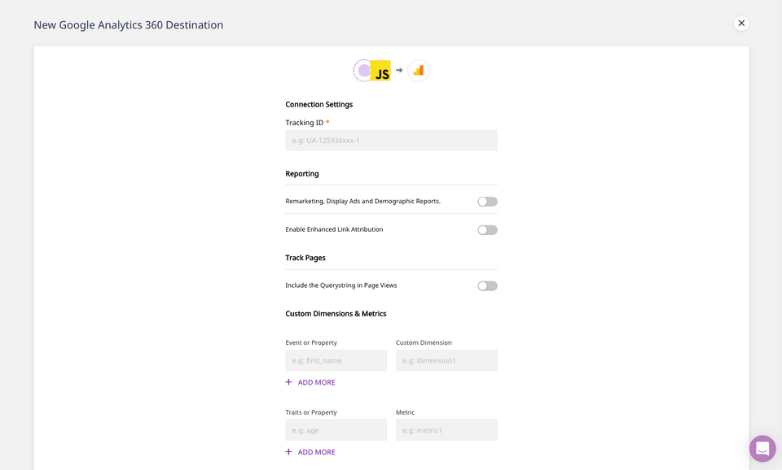Select the Event or Property field
Viewport: 782px width, 470px height.
pyautogui.click(x=336, y=359)
